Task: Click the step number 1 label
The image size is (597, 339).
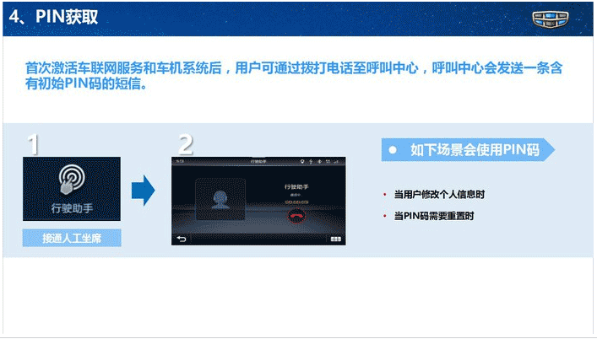Action: click(x=33, y=144)
